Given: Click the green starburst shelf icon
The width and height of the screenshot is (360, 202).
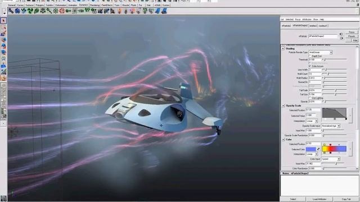Looking at the screenshot, I should [56, 11].
